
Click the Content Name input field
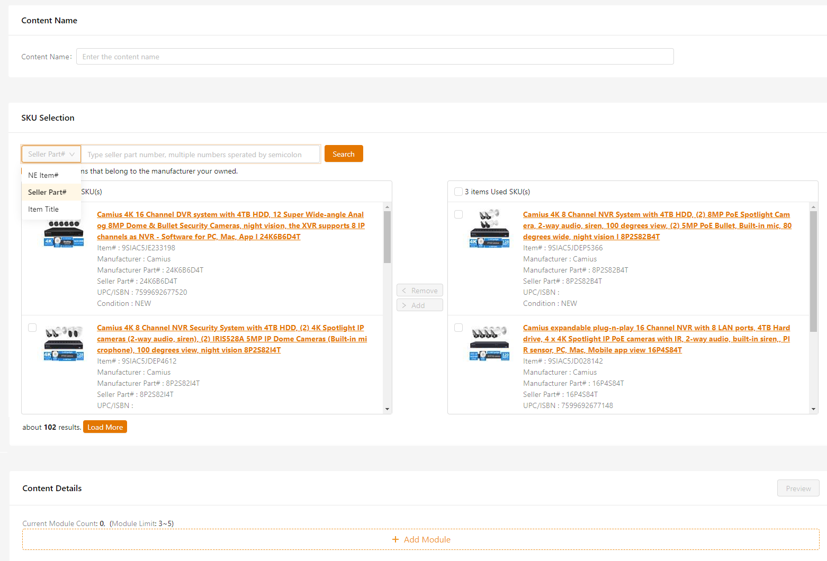(375, 57)
